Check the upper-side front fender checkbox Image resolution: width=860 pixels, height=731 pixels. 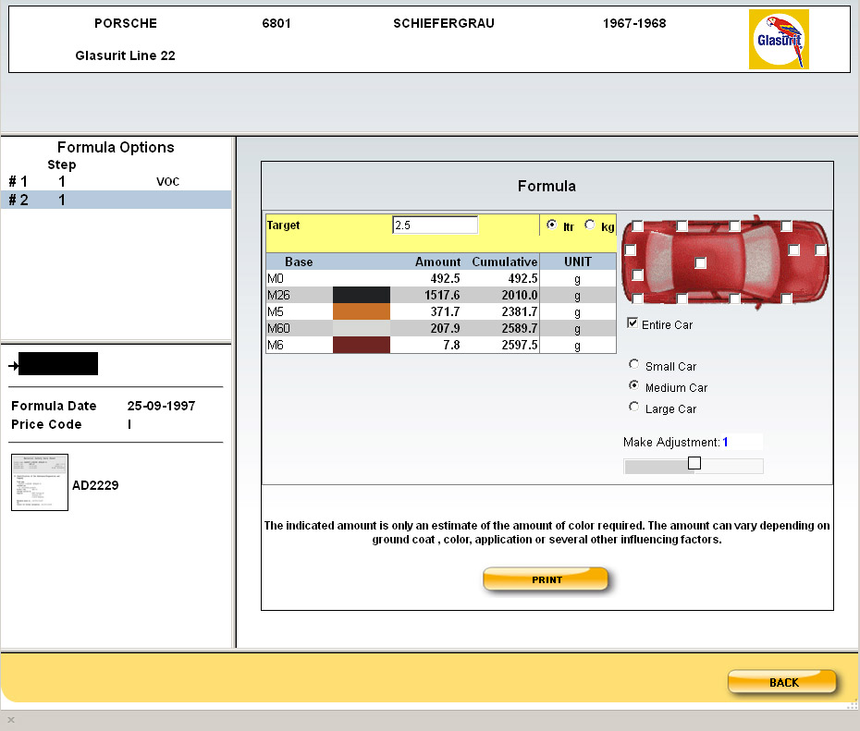point(786,225)
